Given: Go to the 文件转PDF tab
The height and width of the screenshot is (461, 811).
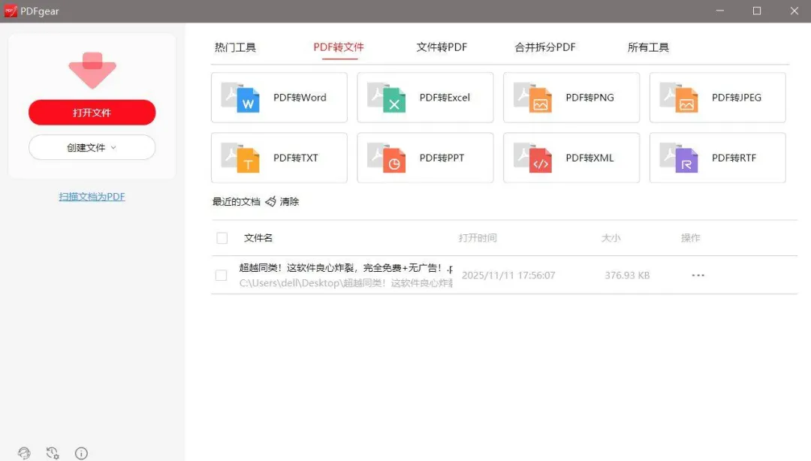Looking at the screenshot, I should [442, 47].
